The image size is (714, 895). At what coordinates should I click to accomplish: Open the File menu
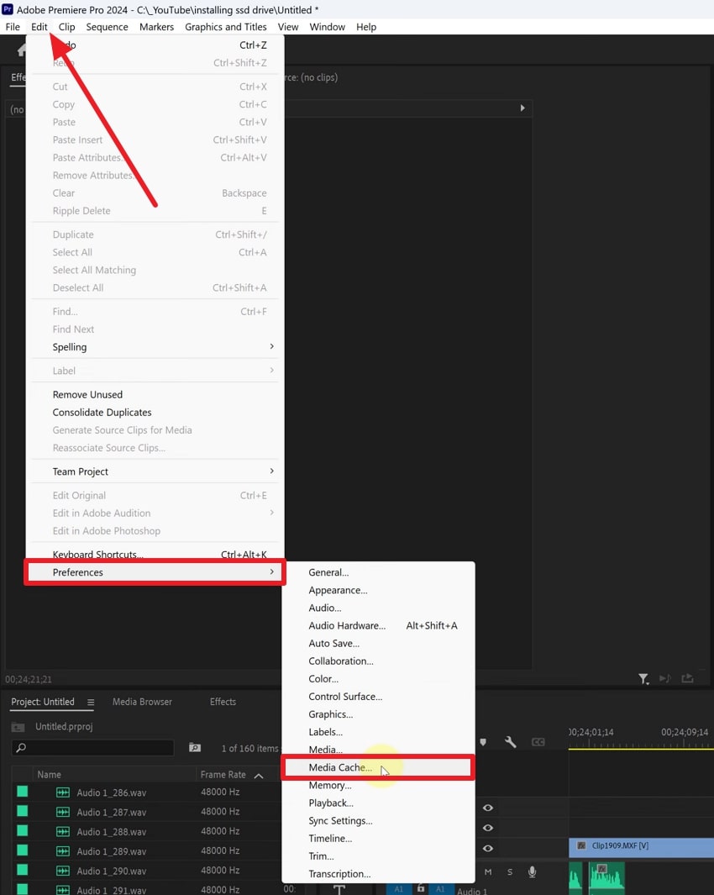coord(13,27)
